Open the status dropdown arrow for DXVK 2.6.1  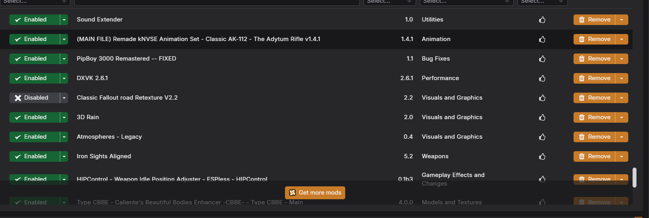click(x=64, y=78)
